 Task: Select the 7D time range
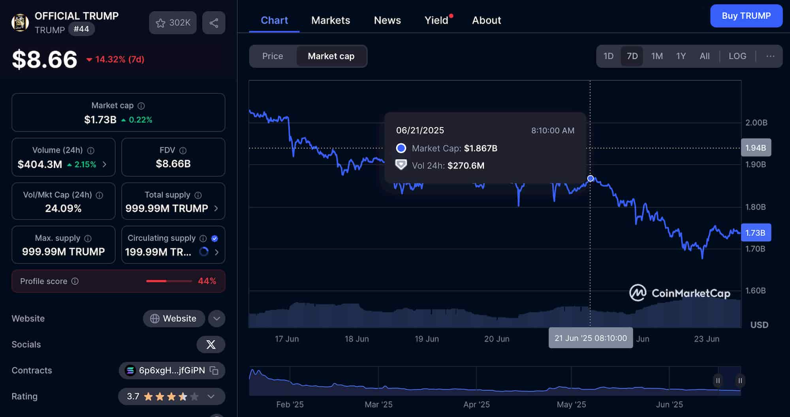[x=632, y=56]
